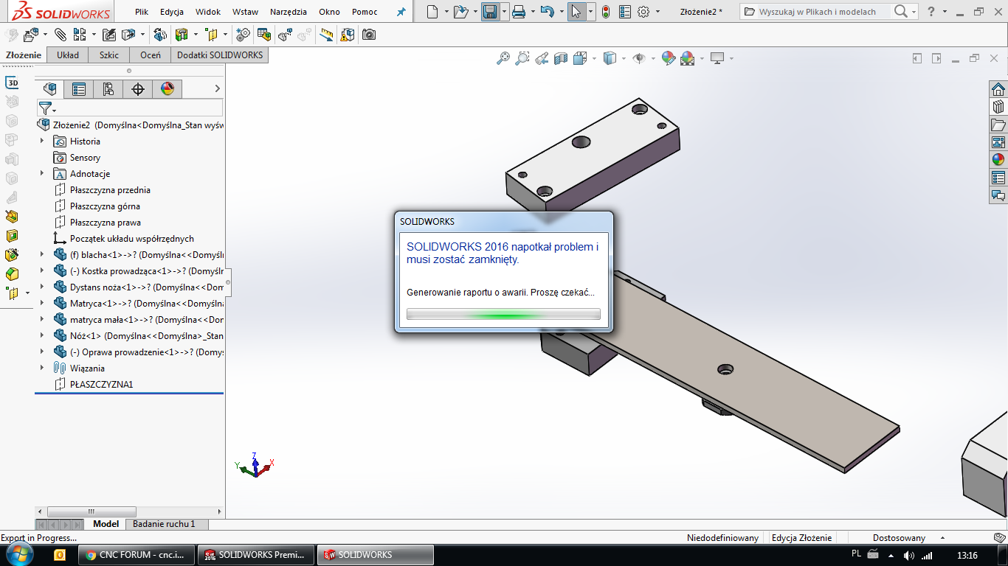Open File Explorer in the task pane
The image size is (1008, 566).
(x=998, y=125)
